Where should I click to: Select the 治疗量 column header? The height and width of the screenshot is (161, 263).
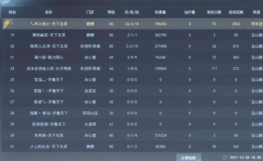pos(190,12)
